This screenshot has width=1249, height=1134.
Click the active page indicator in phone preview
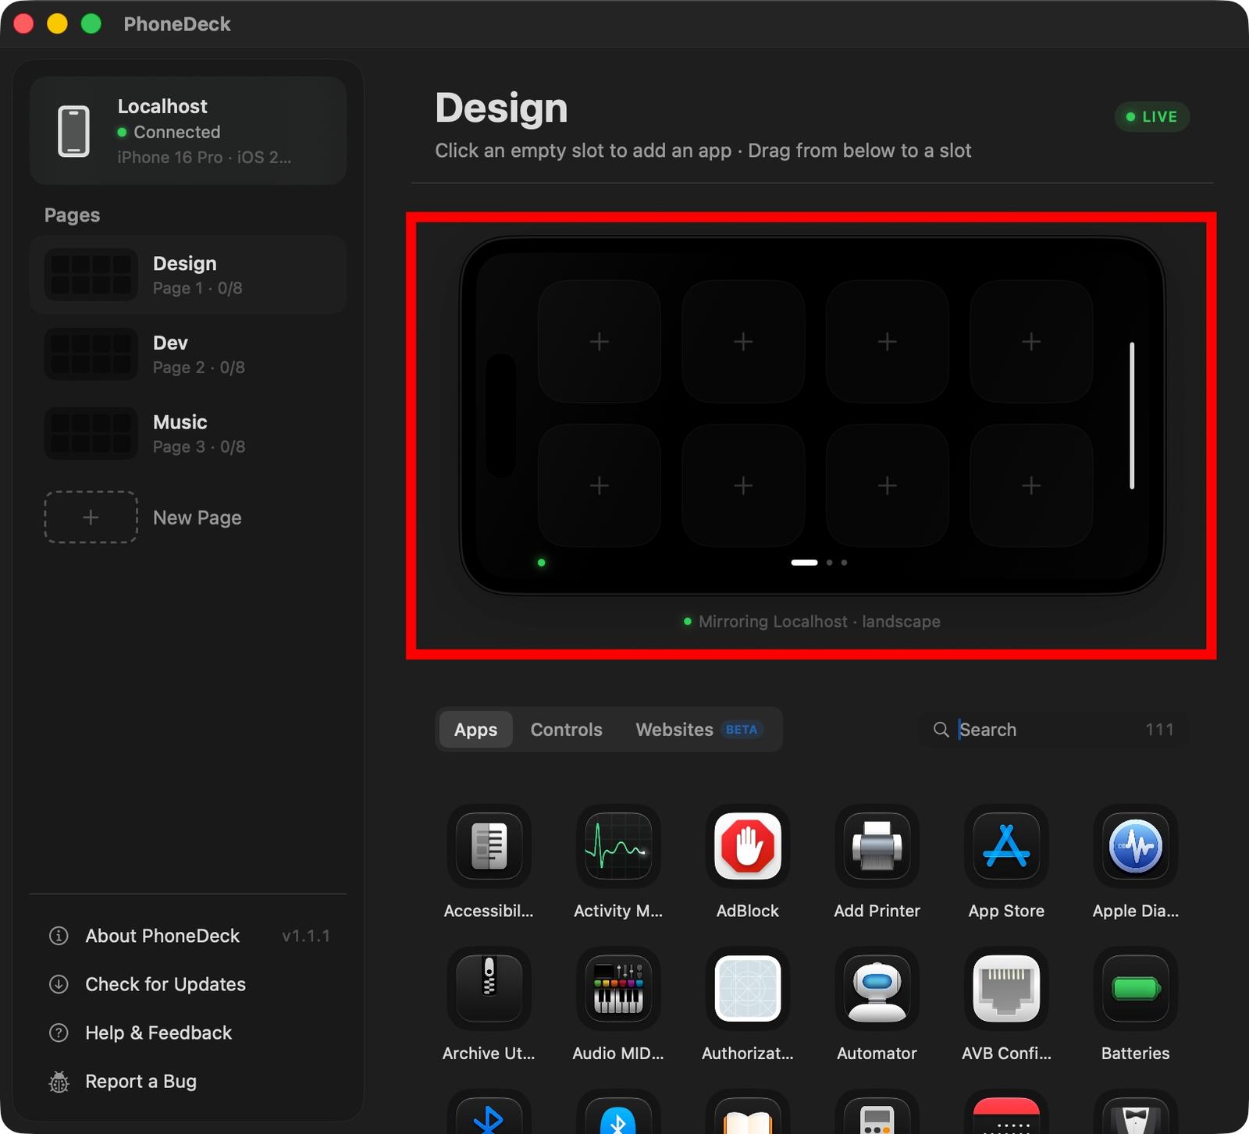pos(804,562)
